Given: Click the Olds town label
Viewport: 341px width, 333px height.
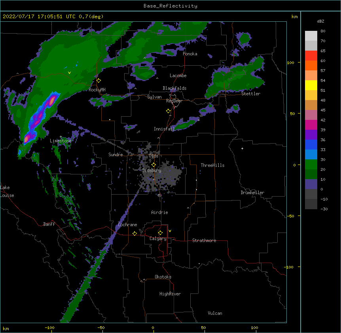Looking at the screenshot, I should tap(153, 156).
